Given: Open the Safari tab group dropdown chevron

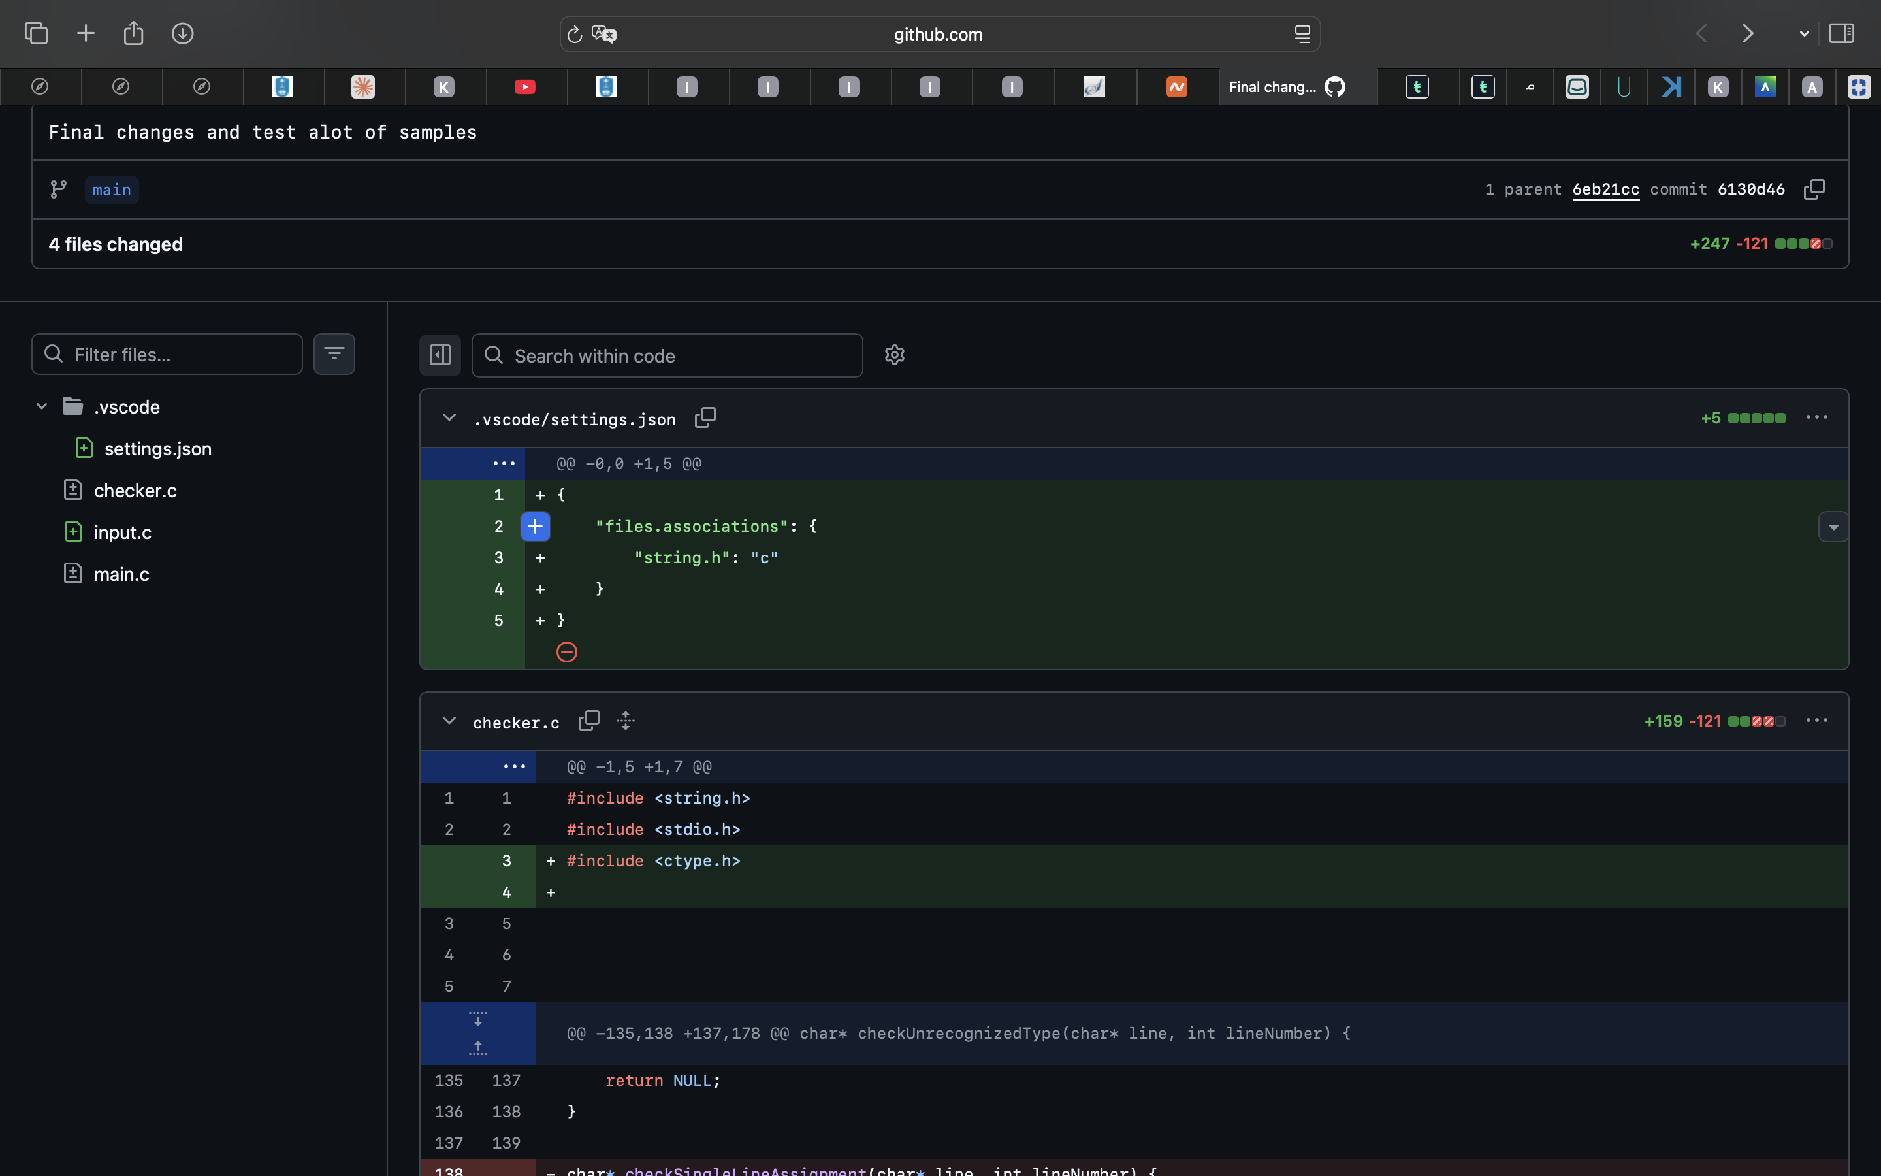Looking at the screenshot, I should (1804, 34).
